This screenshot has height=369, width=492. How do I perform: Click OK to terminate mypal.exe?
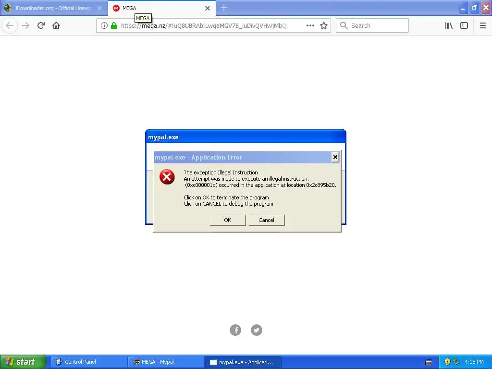tap(227, 220)
